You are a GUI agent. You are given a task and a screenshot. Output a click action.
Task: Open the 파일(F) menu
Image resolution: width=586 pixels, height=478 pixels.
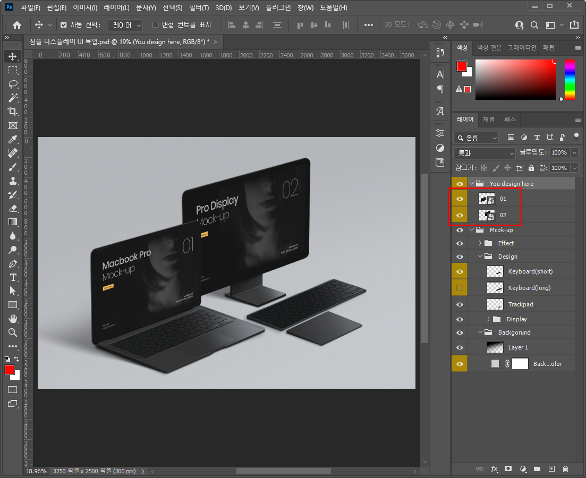pyautogui.click(x=30, y=7)
